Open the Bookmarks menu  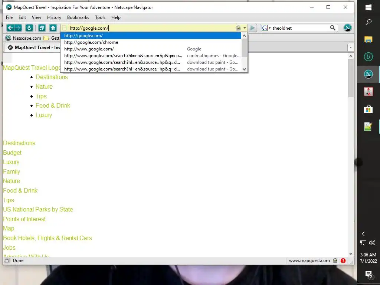[x=78, y=17]
